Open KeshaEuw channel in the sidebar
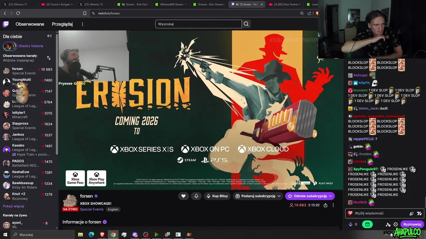Image resolution: width=426 pixels, height=239 pixels. click(28, 174)
